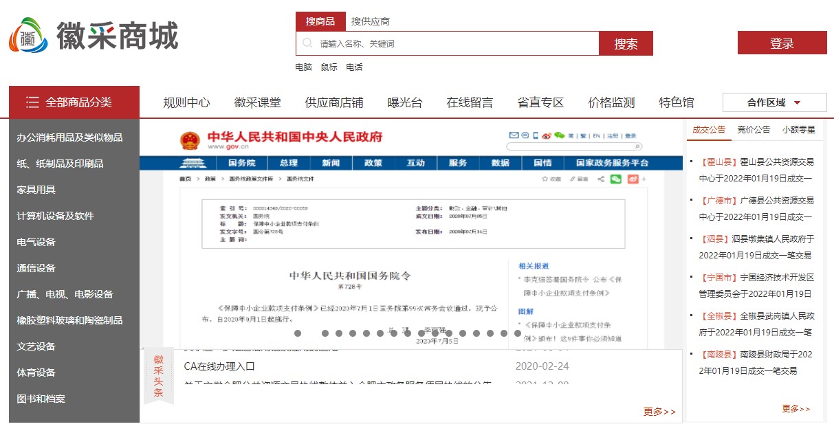This screenshot has height=433, width=834.
Task: Open the 全部商品分类 hamburger menu
Action: click(x=74, y=102)
